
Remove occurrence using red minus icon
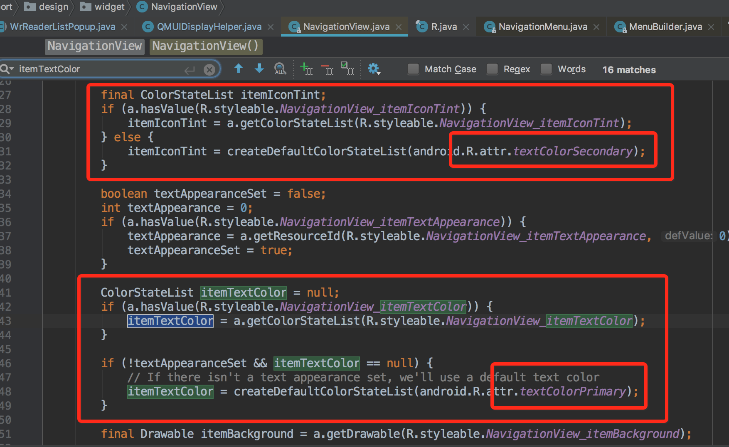click(327, 69)
